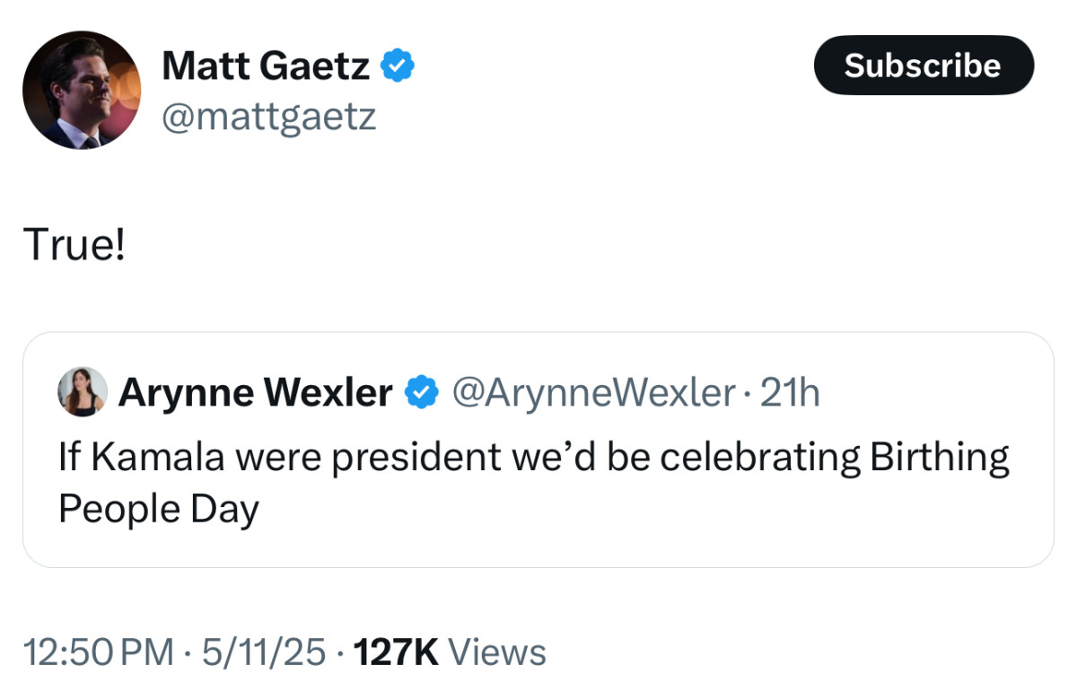Click "People Day" on the quote's second line
The width and height of the screenshot is (1077, 700).
point(158,509)
